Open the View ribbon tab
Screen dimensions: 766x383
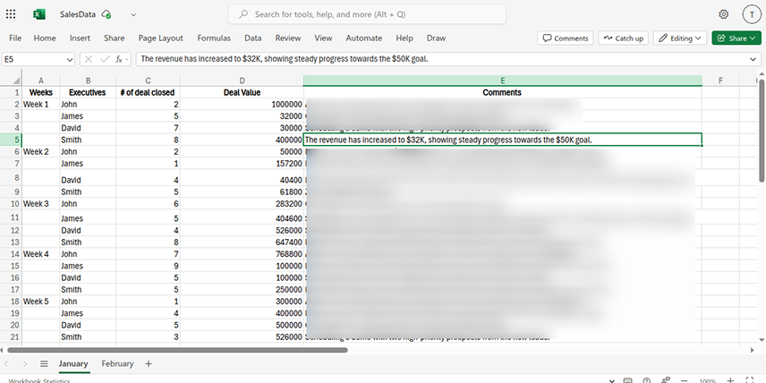(x=323, y=38)
